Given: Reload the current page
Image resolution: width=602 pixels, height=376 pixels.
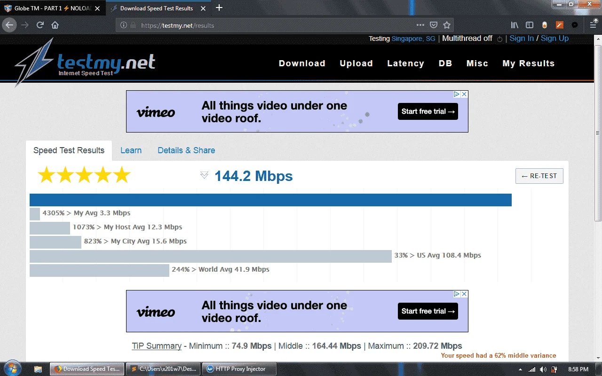Looking at the screenshot, I should 40,25.
